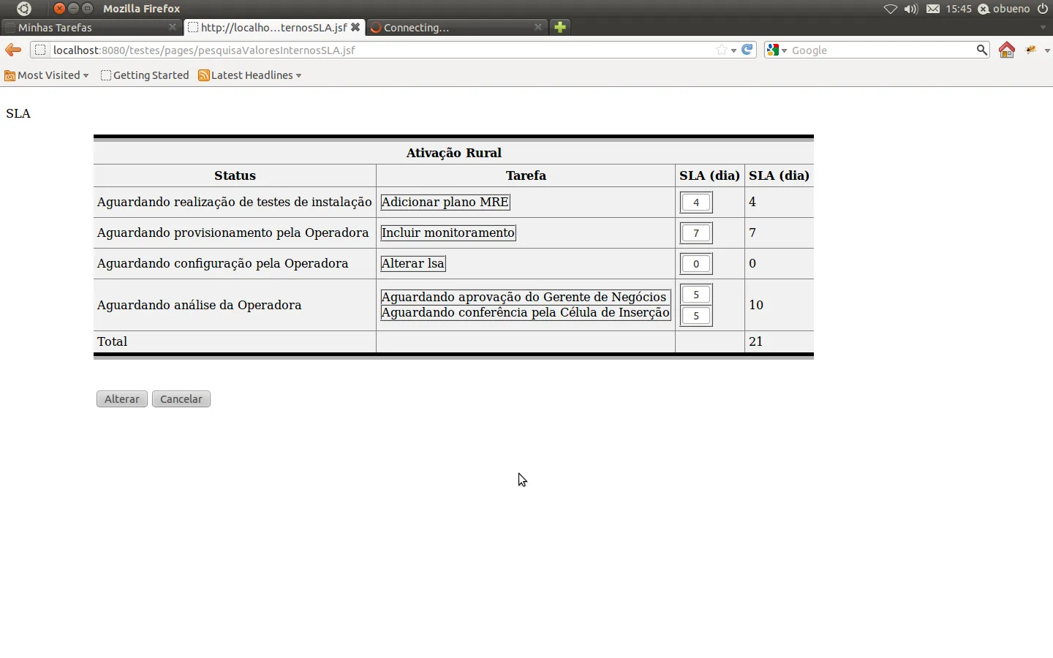Viewport: 1053px width, 658px height.
Task: Open the Ubuntu menu logo in the top panel
Action: 24,9
